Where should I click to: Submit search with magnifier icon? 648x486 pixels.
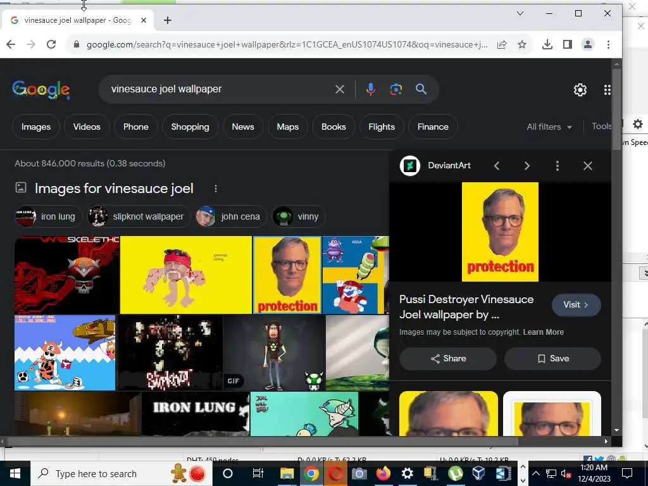point(421,89)
